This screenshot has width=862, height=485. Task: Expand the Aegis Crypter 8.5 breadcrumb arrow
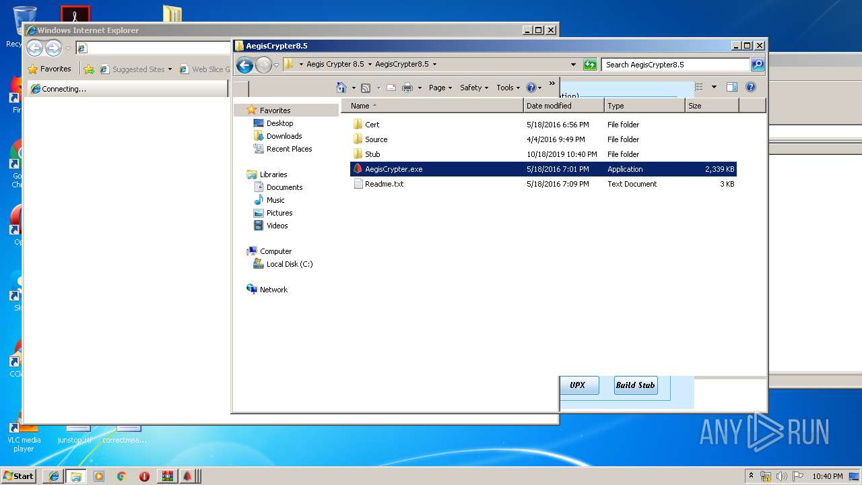370,65
